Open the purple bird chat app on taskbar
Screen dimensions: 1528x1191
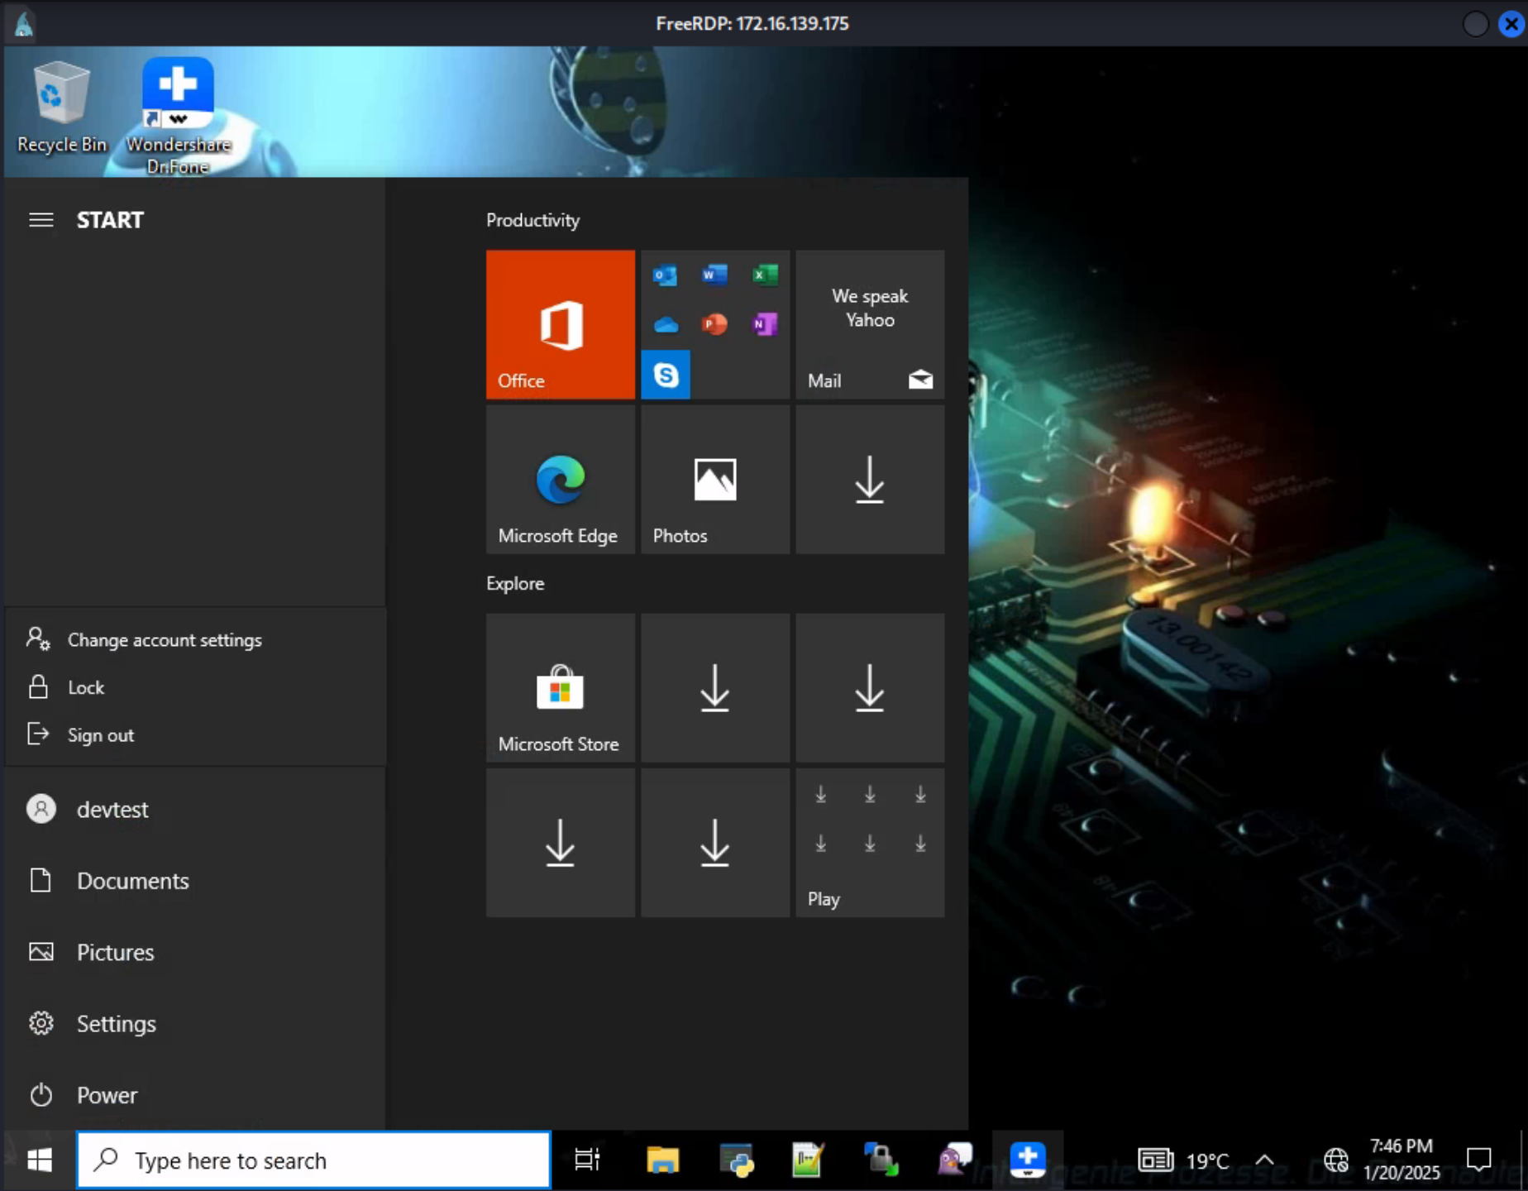click(x=954, y=1160)
